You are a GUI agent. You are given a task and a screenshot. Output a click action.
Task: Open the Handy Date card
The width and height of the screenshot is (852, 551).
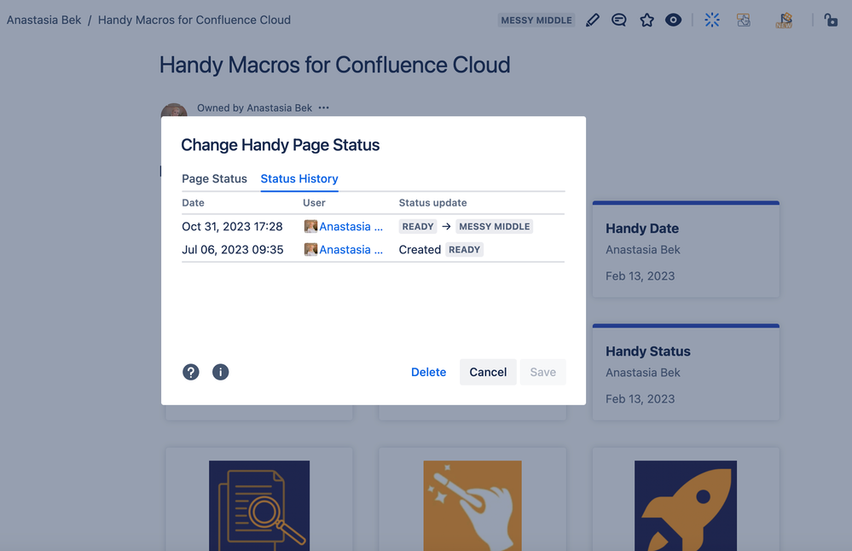[x=686, y=249]
